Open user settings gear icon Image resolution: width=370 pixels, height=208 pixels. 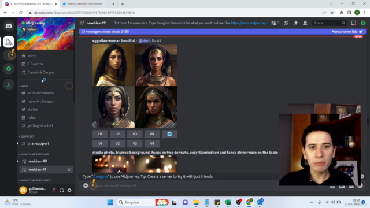(69, 190)
